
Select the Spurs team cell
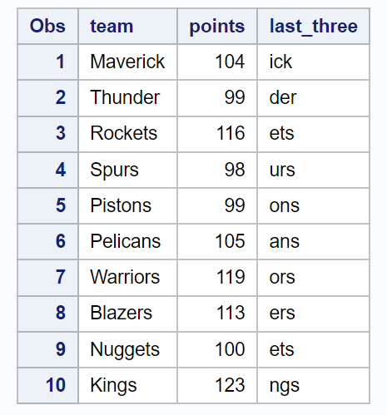tap(128, 170)
